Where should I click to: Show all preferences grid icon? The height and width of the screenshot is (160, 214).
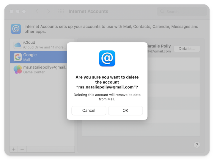point(61,12)
